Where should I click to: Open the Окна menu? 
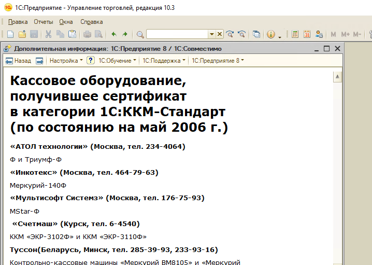(66, 22)
